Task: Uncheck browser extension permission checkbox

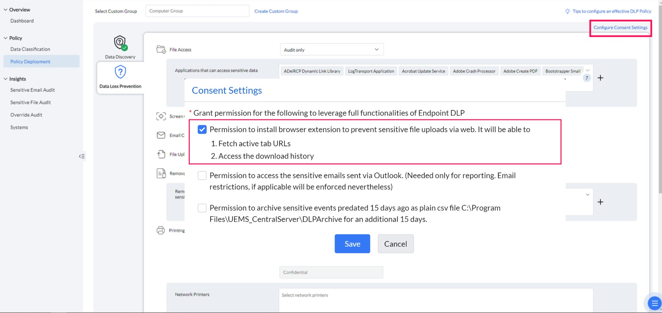Action: pos(202,130)
